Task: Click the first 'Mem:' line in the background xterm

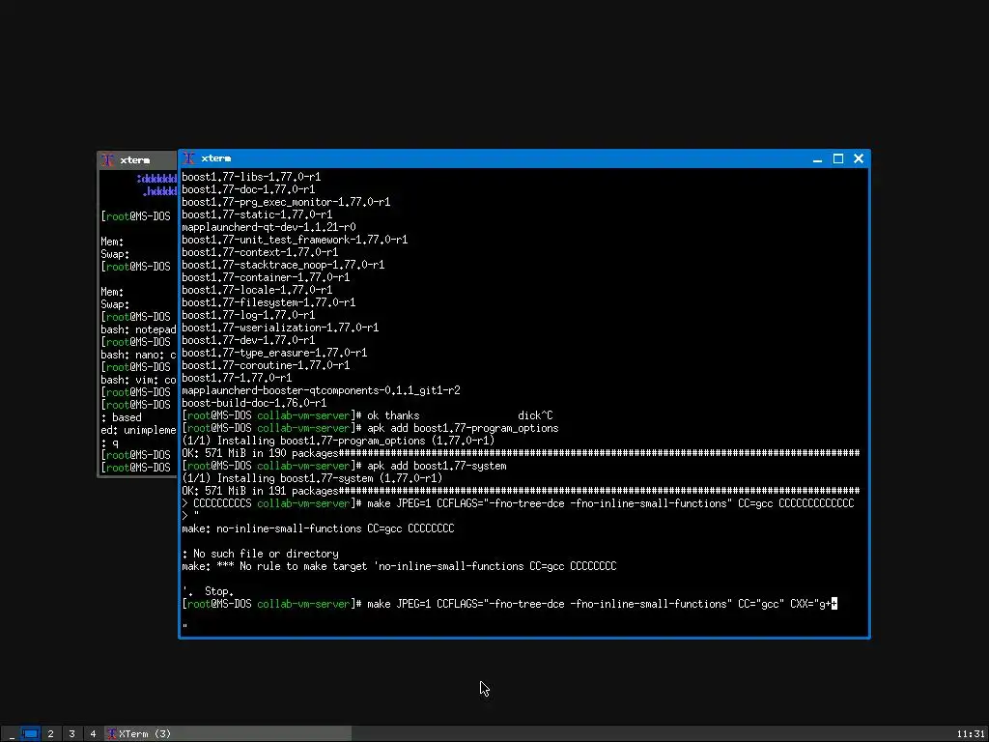Action: [112, 242]
